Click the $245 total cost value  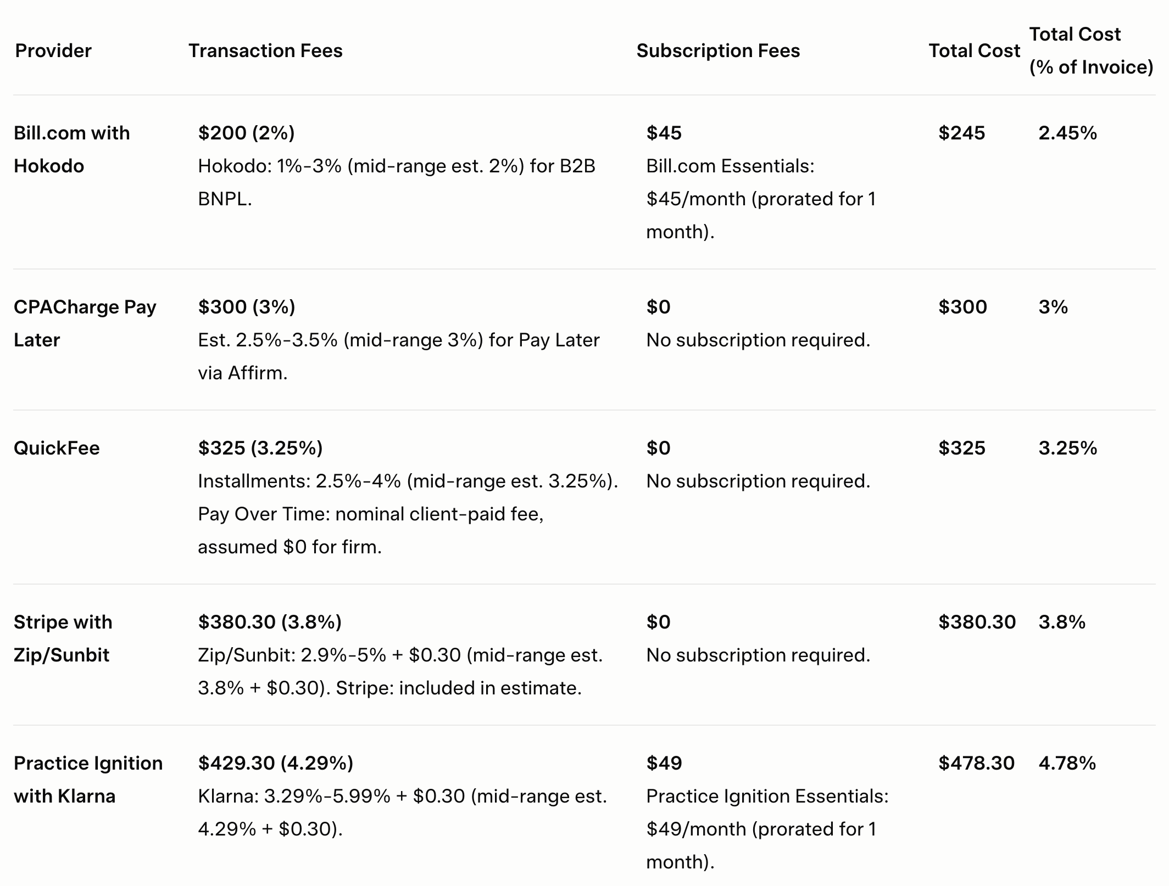[x=961, y=133]
